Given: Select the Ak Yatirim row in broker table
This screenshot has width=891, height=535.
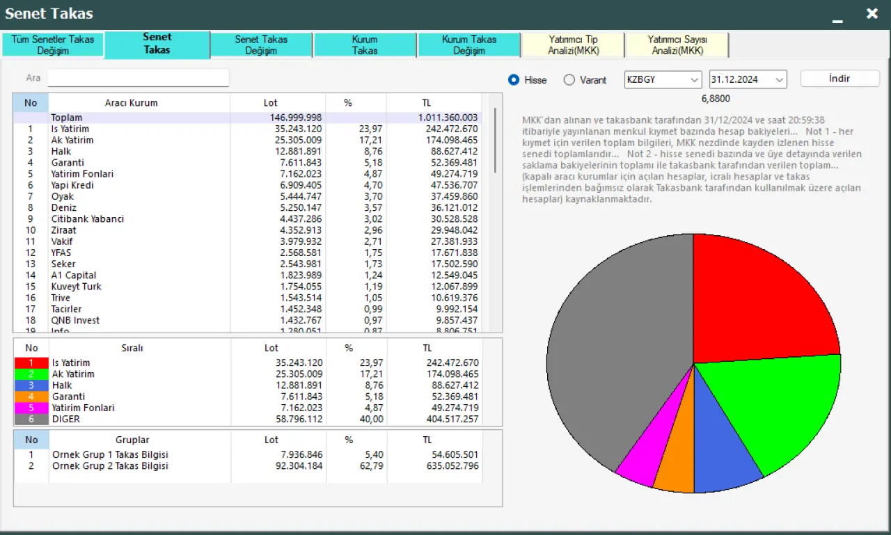Looking at the screenshot, I should [247, 140].
